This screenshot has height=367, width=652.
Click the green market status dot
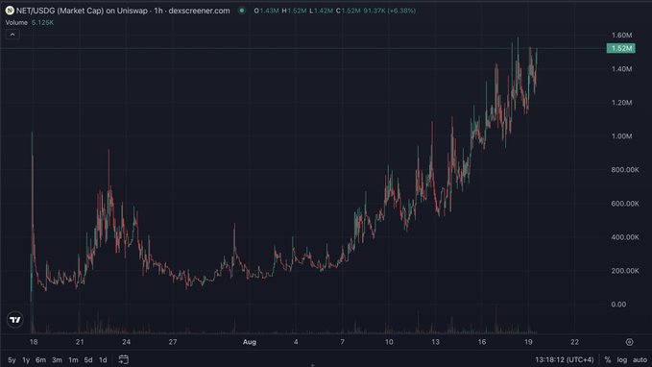[242, 11]
